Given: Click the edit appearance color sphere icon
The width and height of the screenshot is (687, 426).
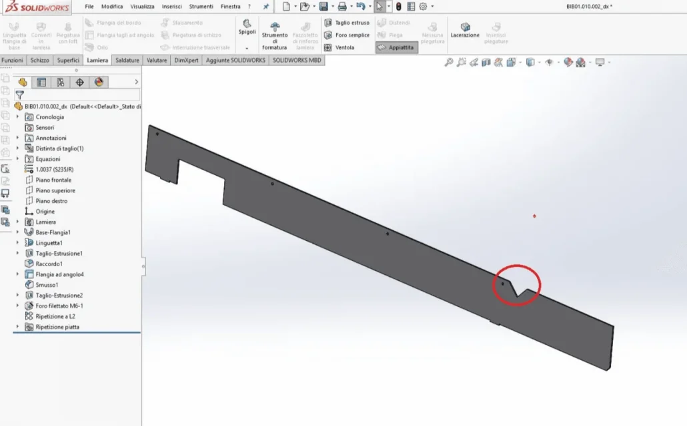Looking at the screenshot, I should pos(568,63).
